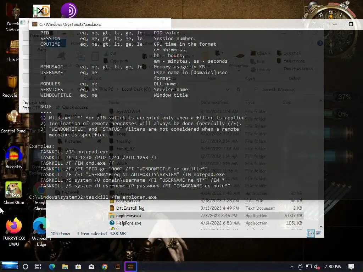363x272 pixels.
Task: Click Select none in Explorer ribbon
Action: point(291,61)
